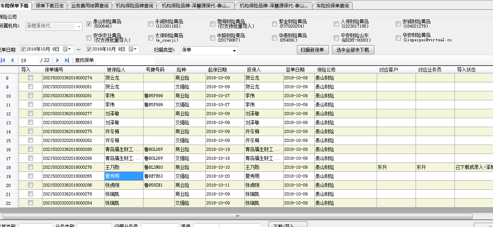Toggle the start date enable checkbox
This screenshot has width=493, height=227.
(x=23, y=49)
